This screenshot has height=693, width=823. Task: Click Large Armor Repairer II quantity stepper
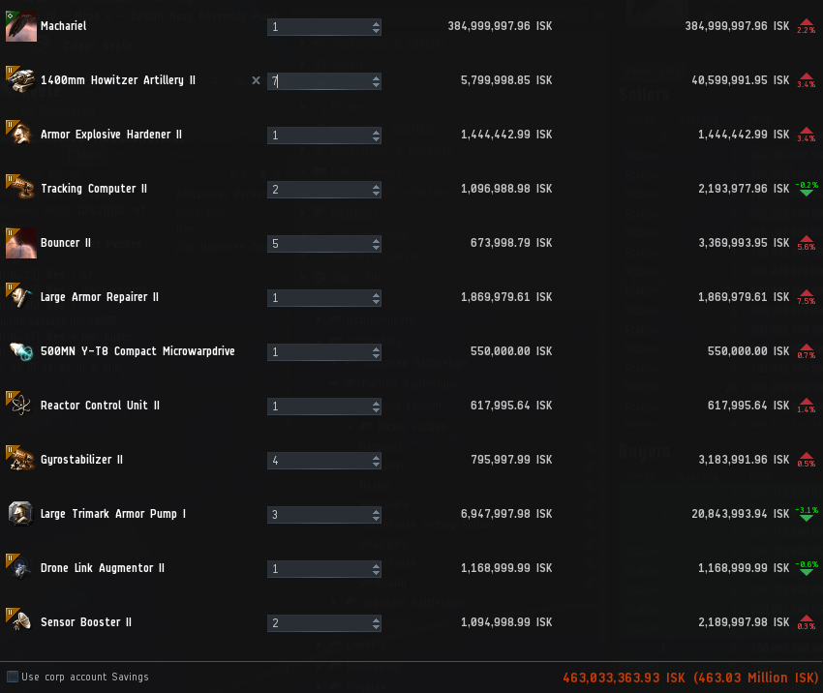click(376, 298)
